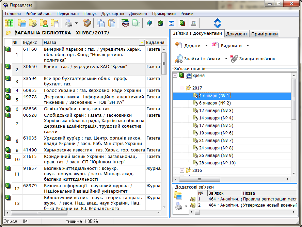Click the stacked books toolbar icon
The image size is (302, 227).
[125, 23]
